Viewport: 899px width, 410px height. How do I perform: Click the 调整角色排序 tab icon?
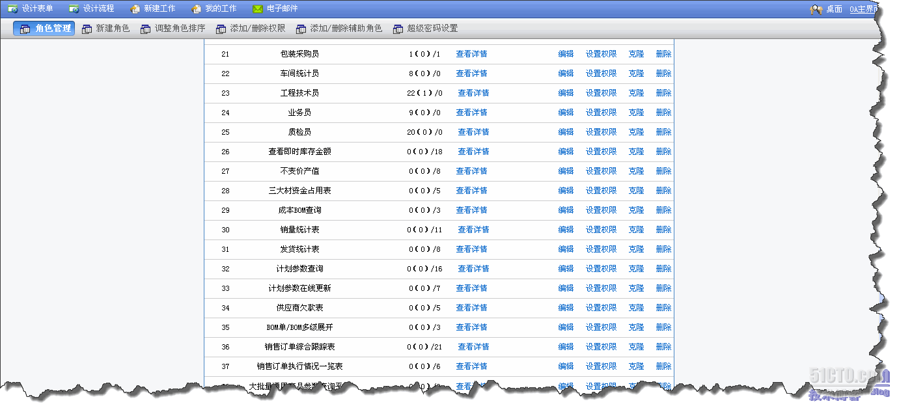[x=145, y=29]
